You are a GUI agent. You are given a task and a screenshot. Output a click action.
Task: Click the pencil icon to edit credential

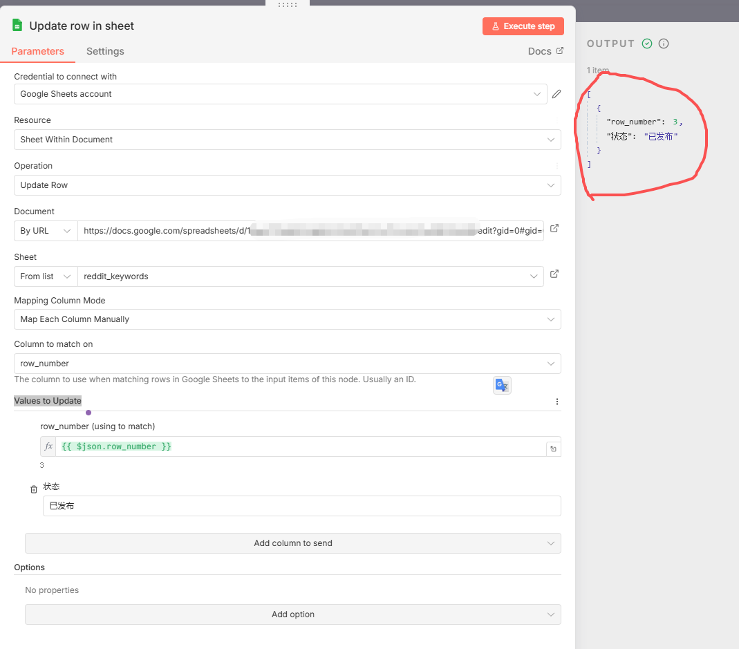click(556, 94)
